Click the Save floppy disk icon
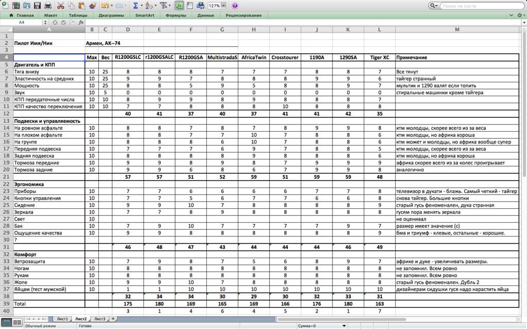527x329 pixels. 37,6
